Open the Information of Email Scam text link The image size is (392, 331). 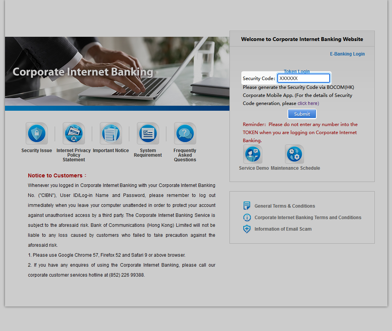283,229
